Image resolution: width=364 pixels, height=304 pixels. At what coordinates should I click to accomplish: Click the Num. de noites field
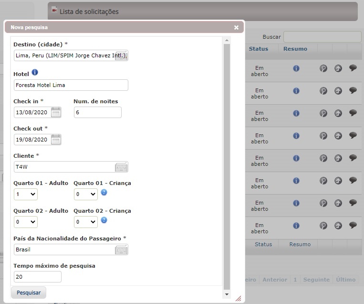(x=98, y=112)
